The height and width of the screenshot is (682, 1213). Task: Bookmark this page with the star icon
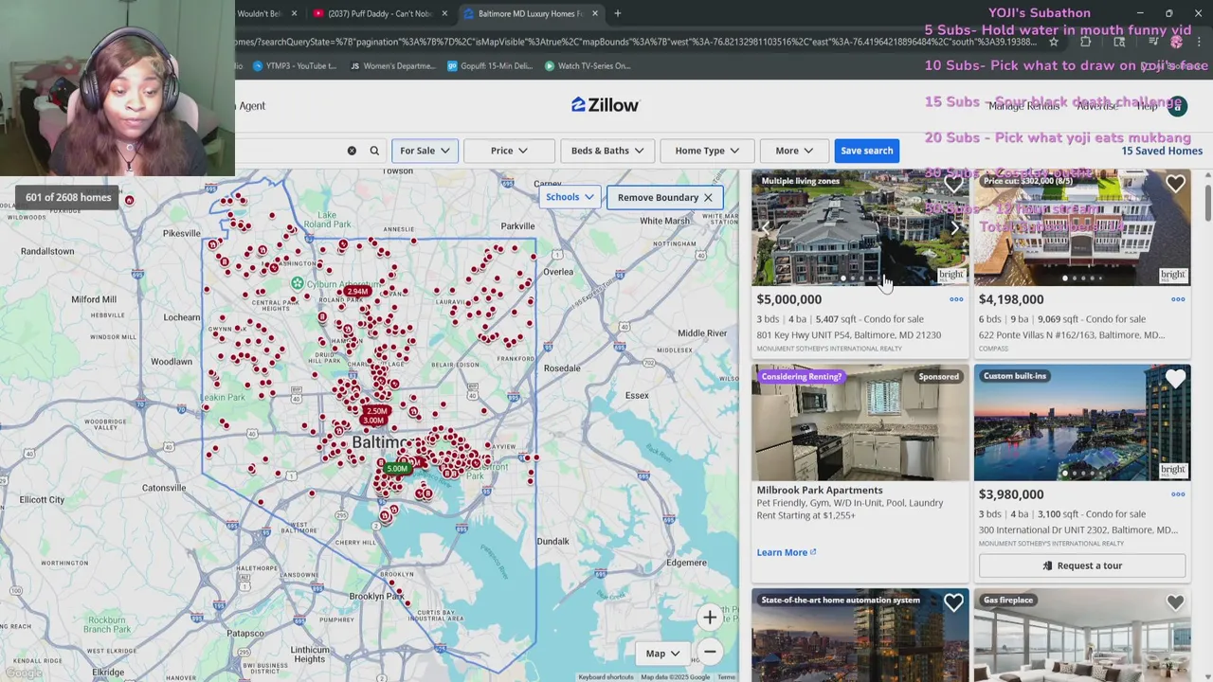[x=1054, y=42]
